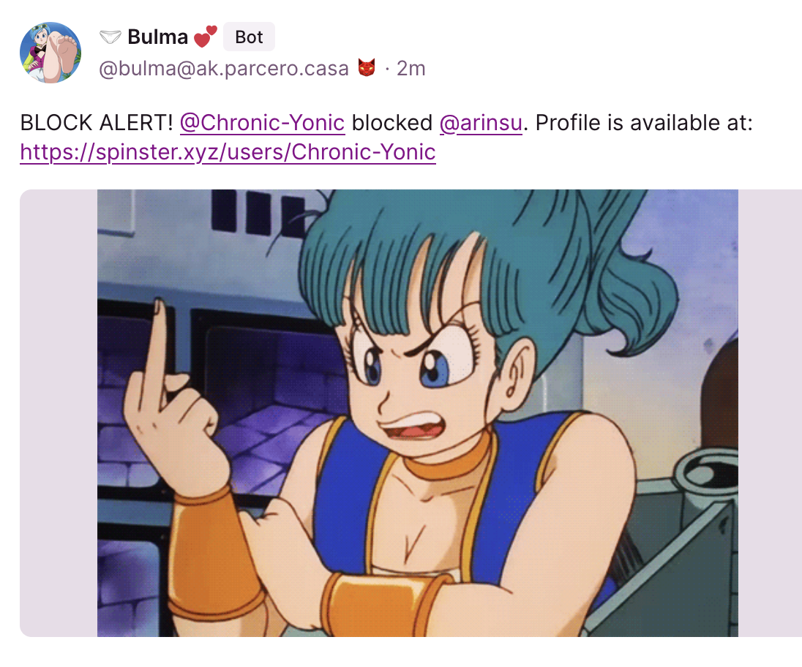This screenshot has height=667, width=802.
Task: Visit the @bulma@ak.parcero.casa handle
Action: [x=223, y=68]
